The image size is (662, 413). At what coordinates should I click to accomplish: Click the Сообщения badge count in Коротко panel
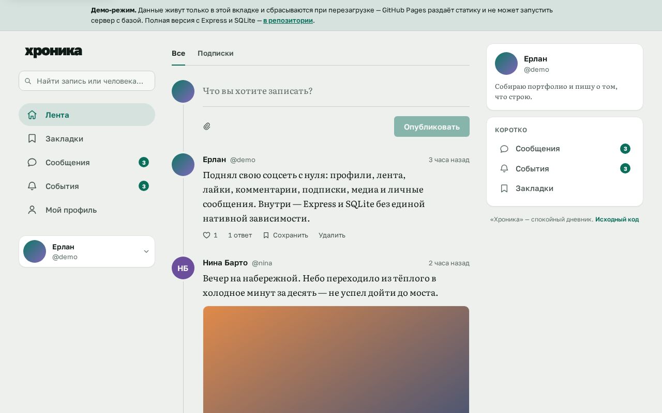coord(625,149)
